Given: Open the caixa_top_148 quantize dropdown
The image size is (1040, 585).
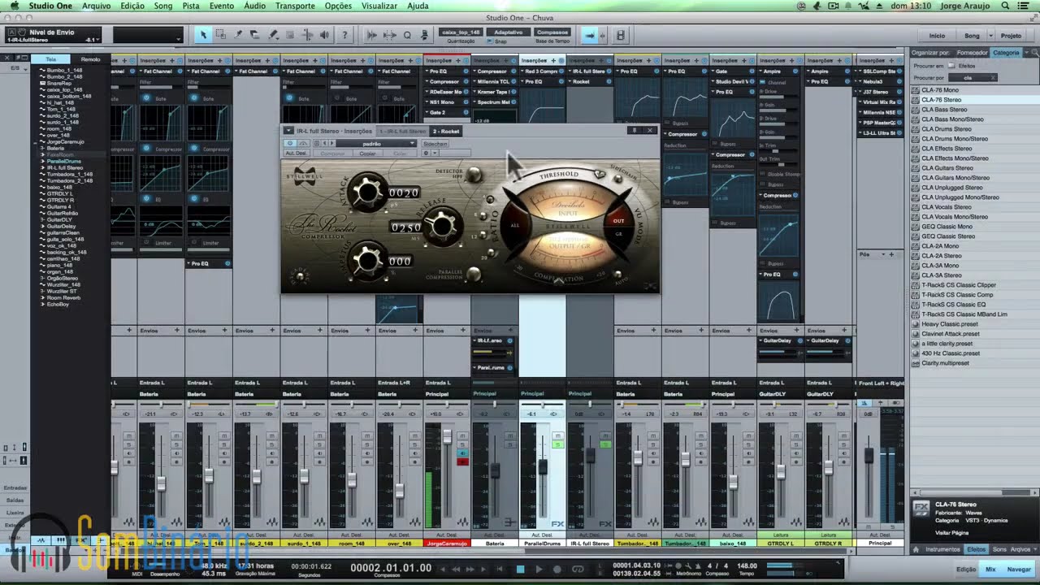Looking at the screenshot, I should (461, 32).
